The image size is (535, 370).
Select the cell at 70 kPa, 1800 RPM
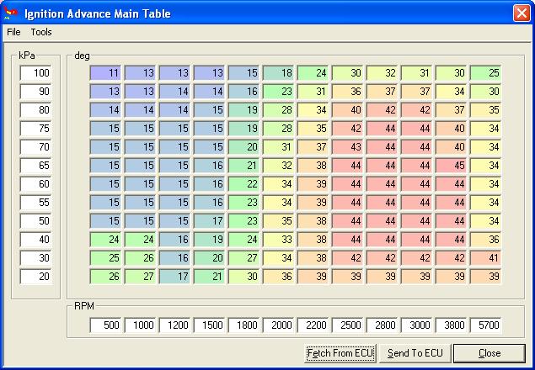[x=243, y=147]
